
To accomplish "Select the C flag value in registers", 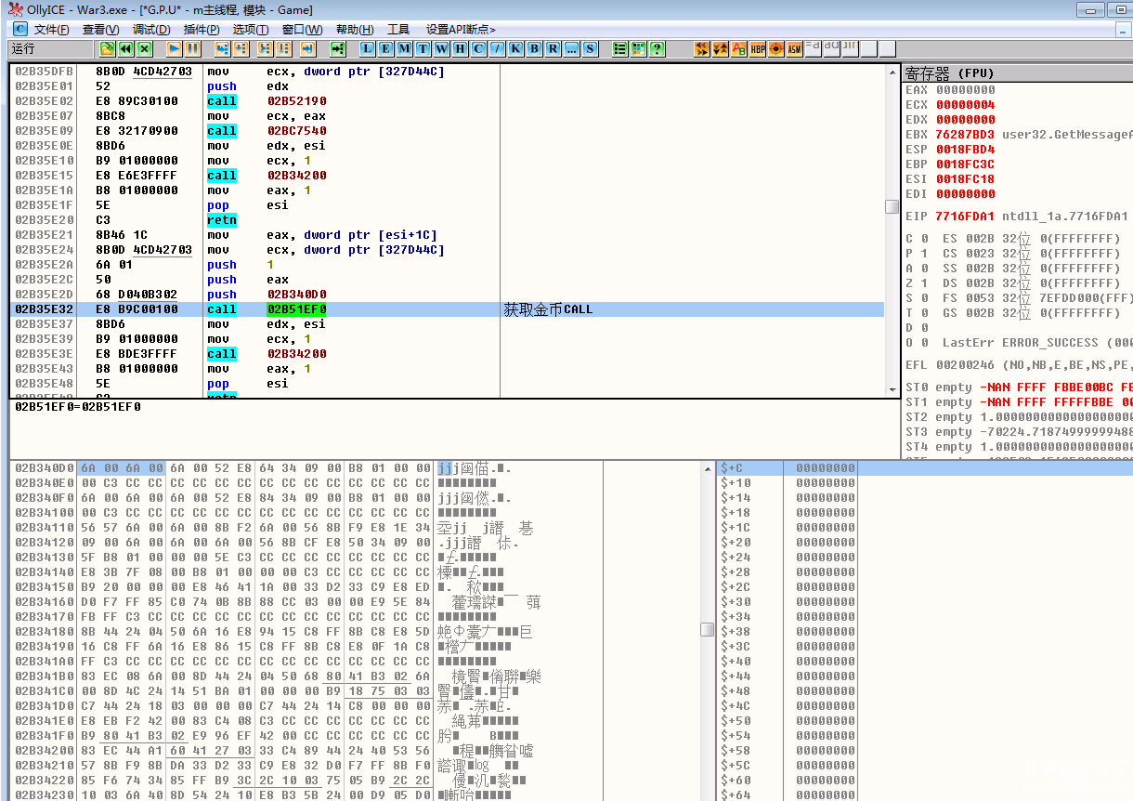I will (925, 239).
